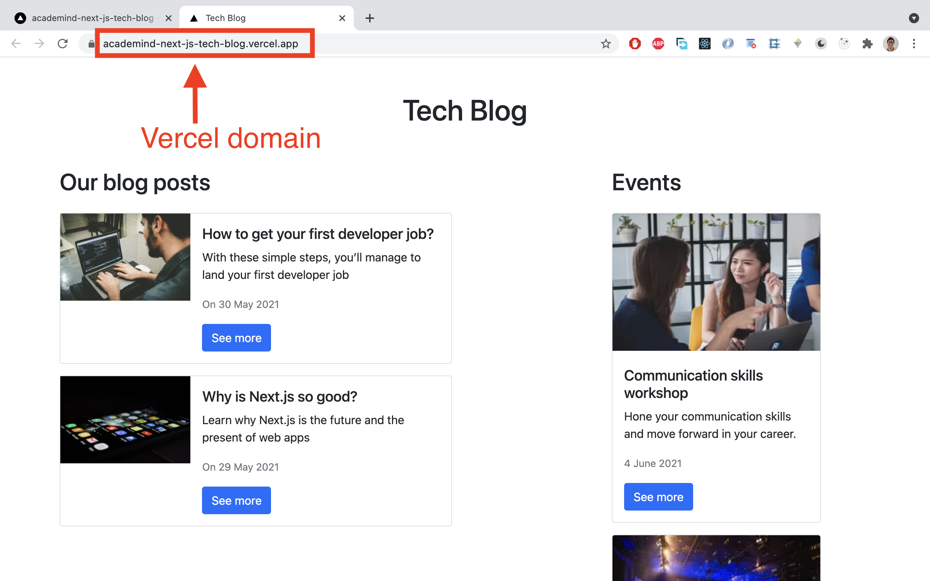Toggle the dark mode moon extension

821,44
